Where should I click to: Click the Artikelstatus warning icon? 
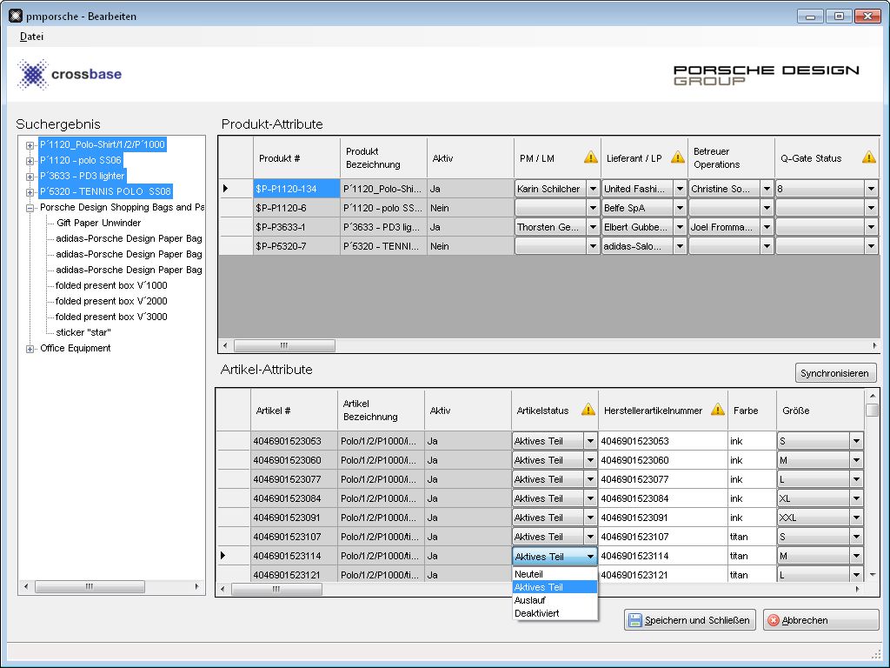(588, 409)
